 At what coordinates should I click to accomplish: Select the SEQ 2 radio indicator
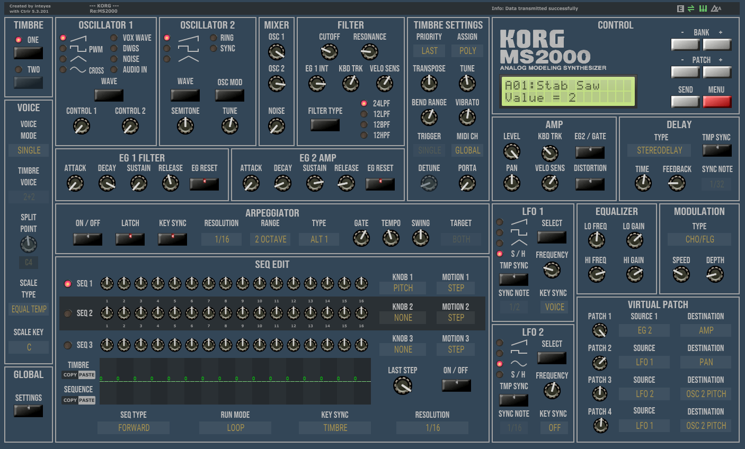click(x=68, y=313)
